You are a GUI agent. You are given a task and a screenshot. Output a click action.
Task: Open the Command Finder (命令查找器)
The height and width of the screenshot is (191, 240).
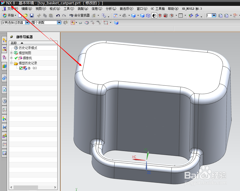point(79,16)
